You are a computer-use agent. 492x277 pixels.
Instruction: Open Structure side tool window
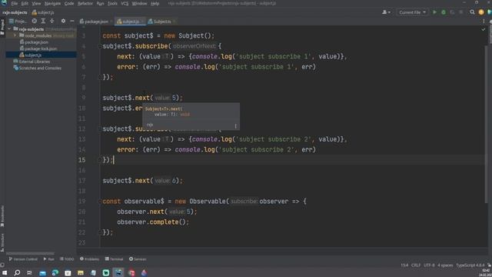(2, 243)
